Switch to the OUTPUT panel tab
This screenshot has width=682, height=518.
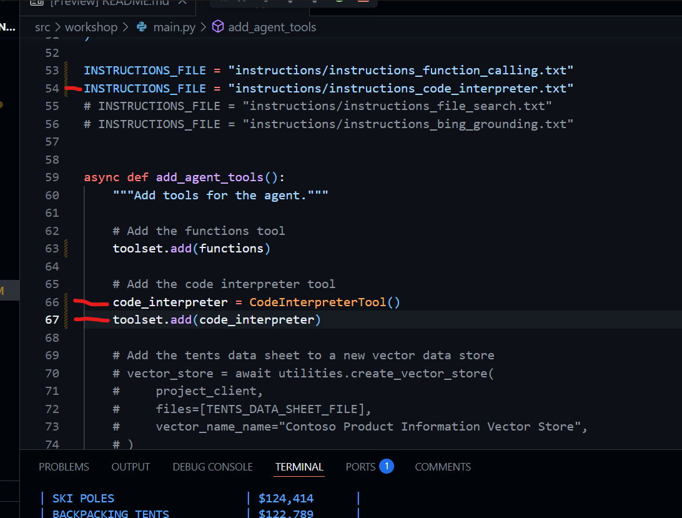[x=131, y=467]
